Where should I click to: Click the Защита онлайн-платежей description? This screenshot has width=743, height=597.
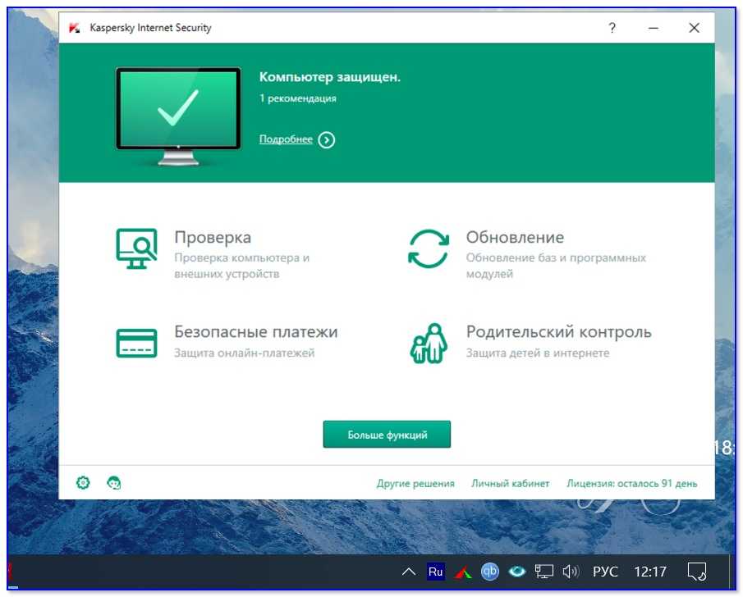point(245,353)
